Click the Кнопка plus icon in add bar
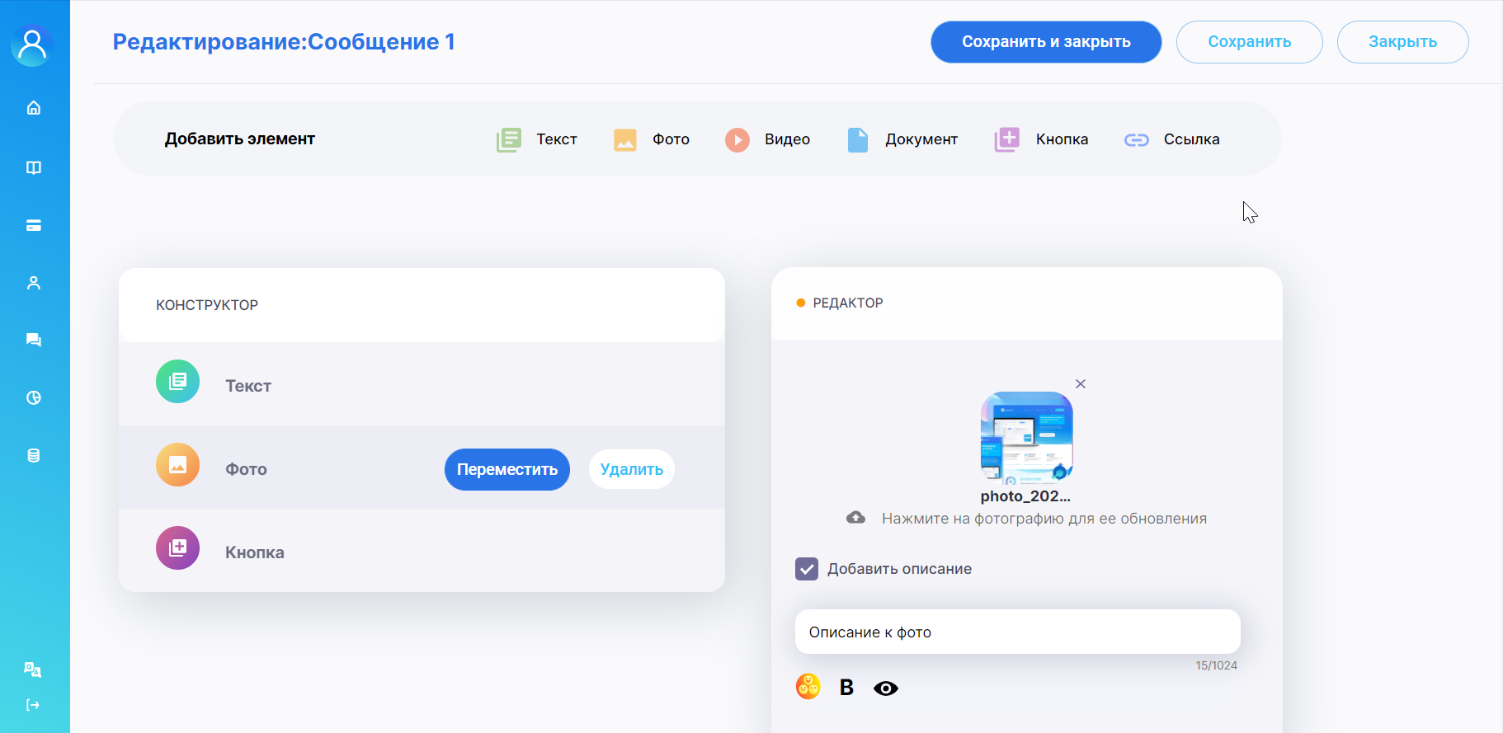Screen dimensions: 1503x733 pyautogui.click(x=1007, y=139)
